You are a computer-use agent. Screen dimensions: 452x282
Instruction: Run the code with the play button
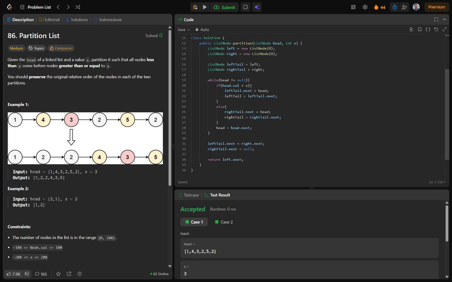205,7
